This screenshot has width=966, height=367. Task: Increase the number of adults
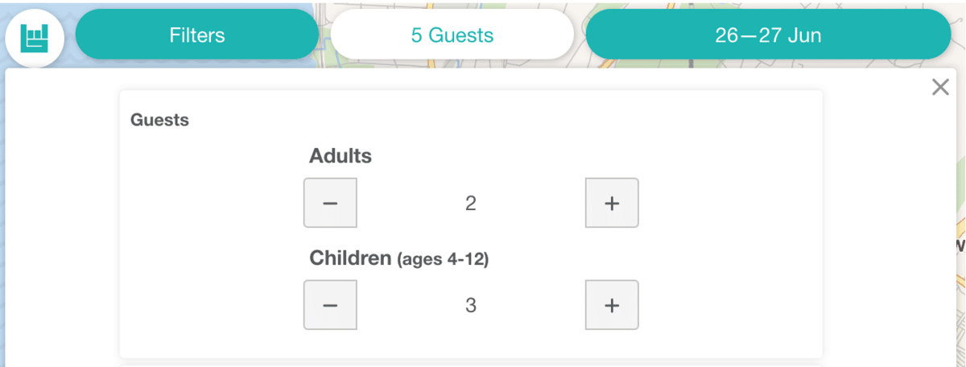click(612, 203)
